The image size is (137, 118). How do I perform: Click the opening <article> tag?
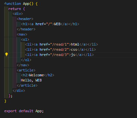tap(26, 70)
